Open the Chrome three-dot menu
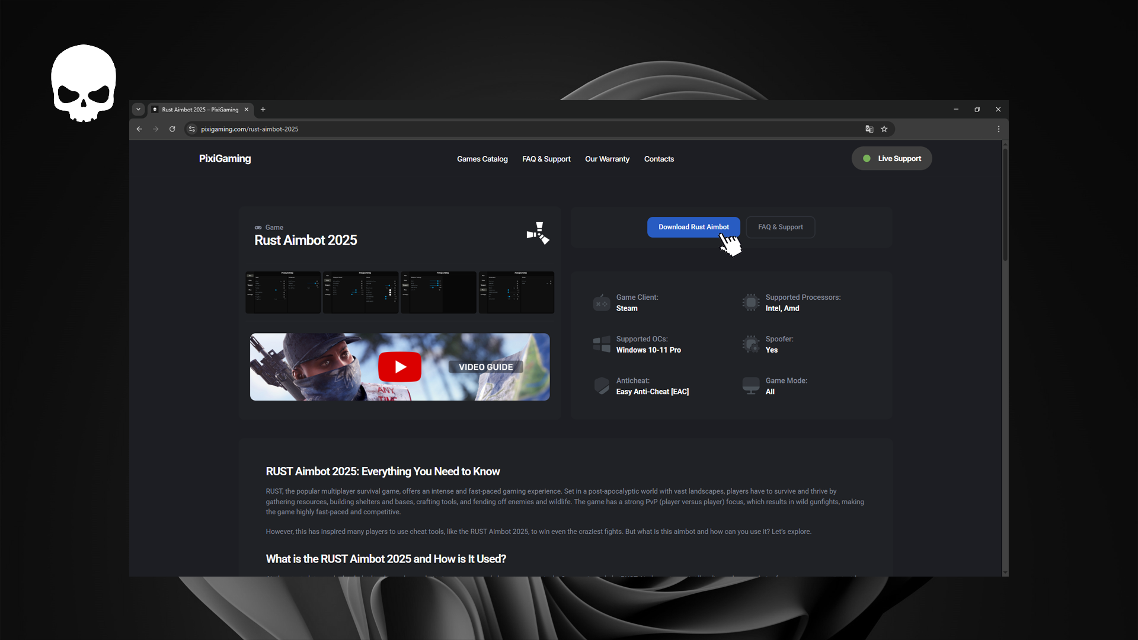The image size is (1138, 640). [x=999, y=129]
